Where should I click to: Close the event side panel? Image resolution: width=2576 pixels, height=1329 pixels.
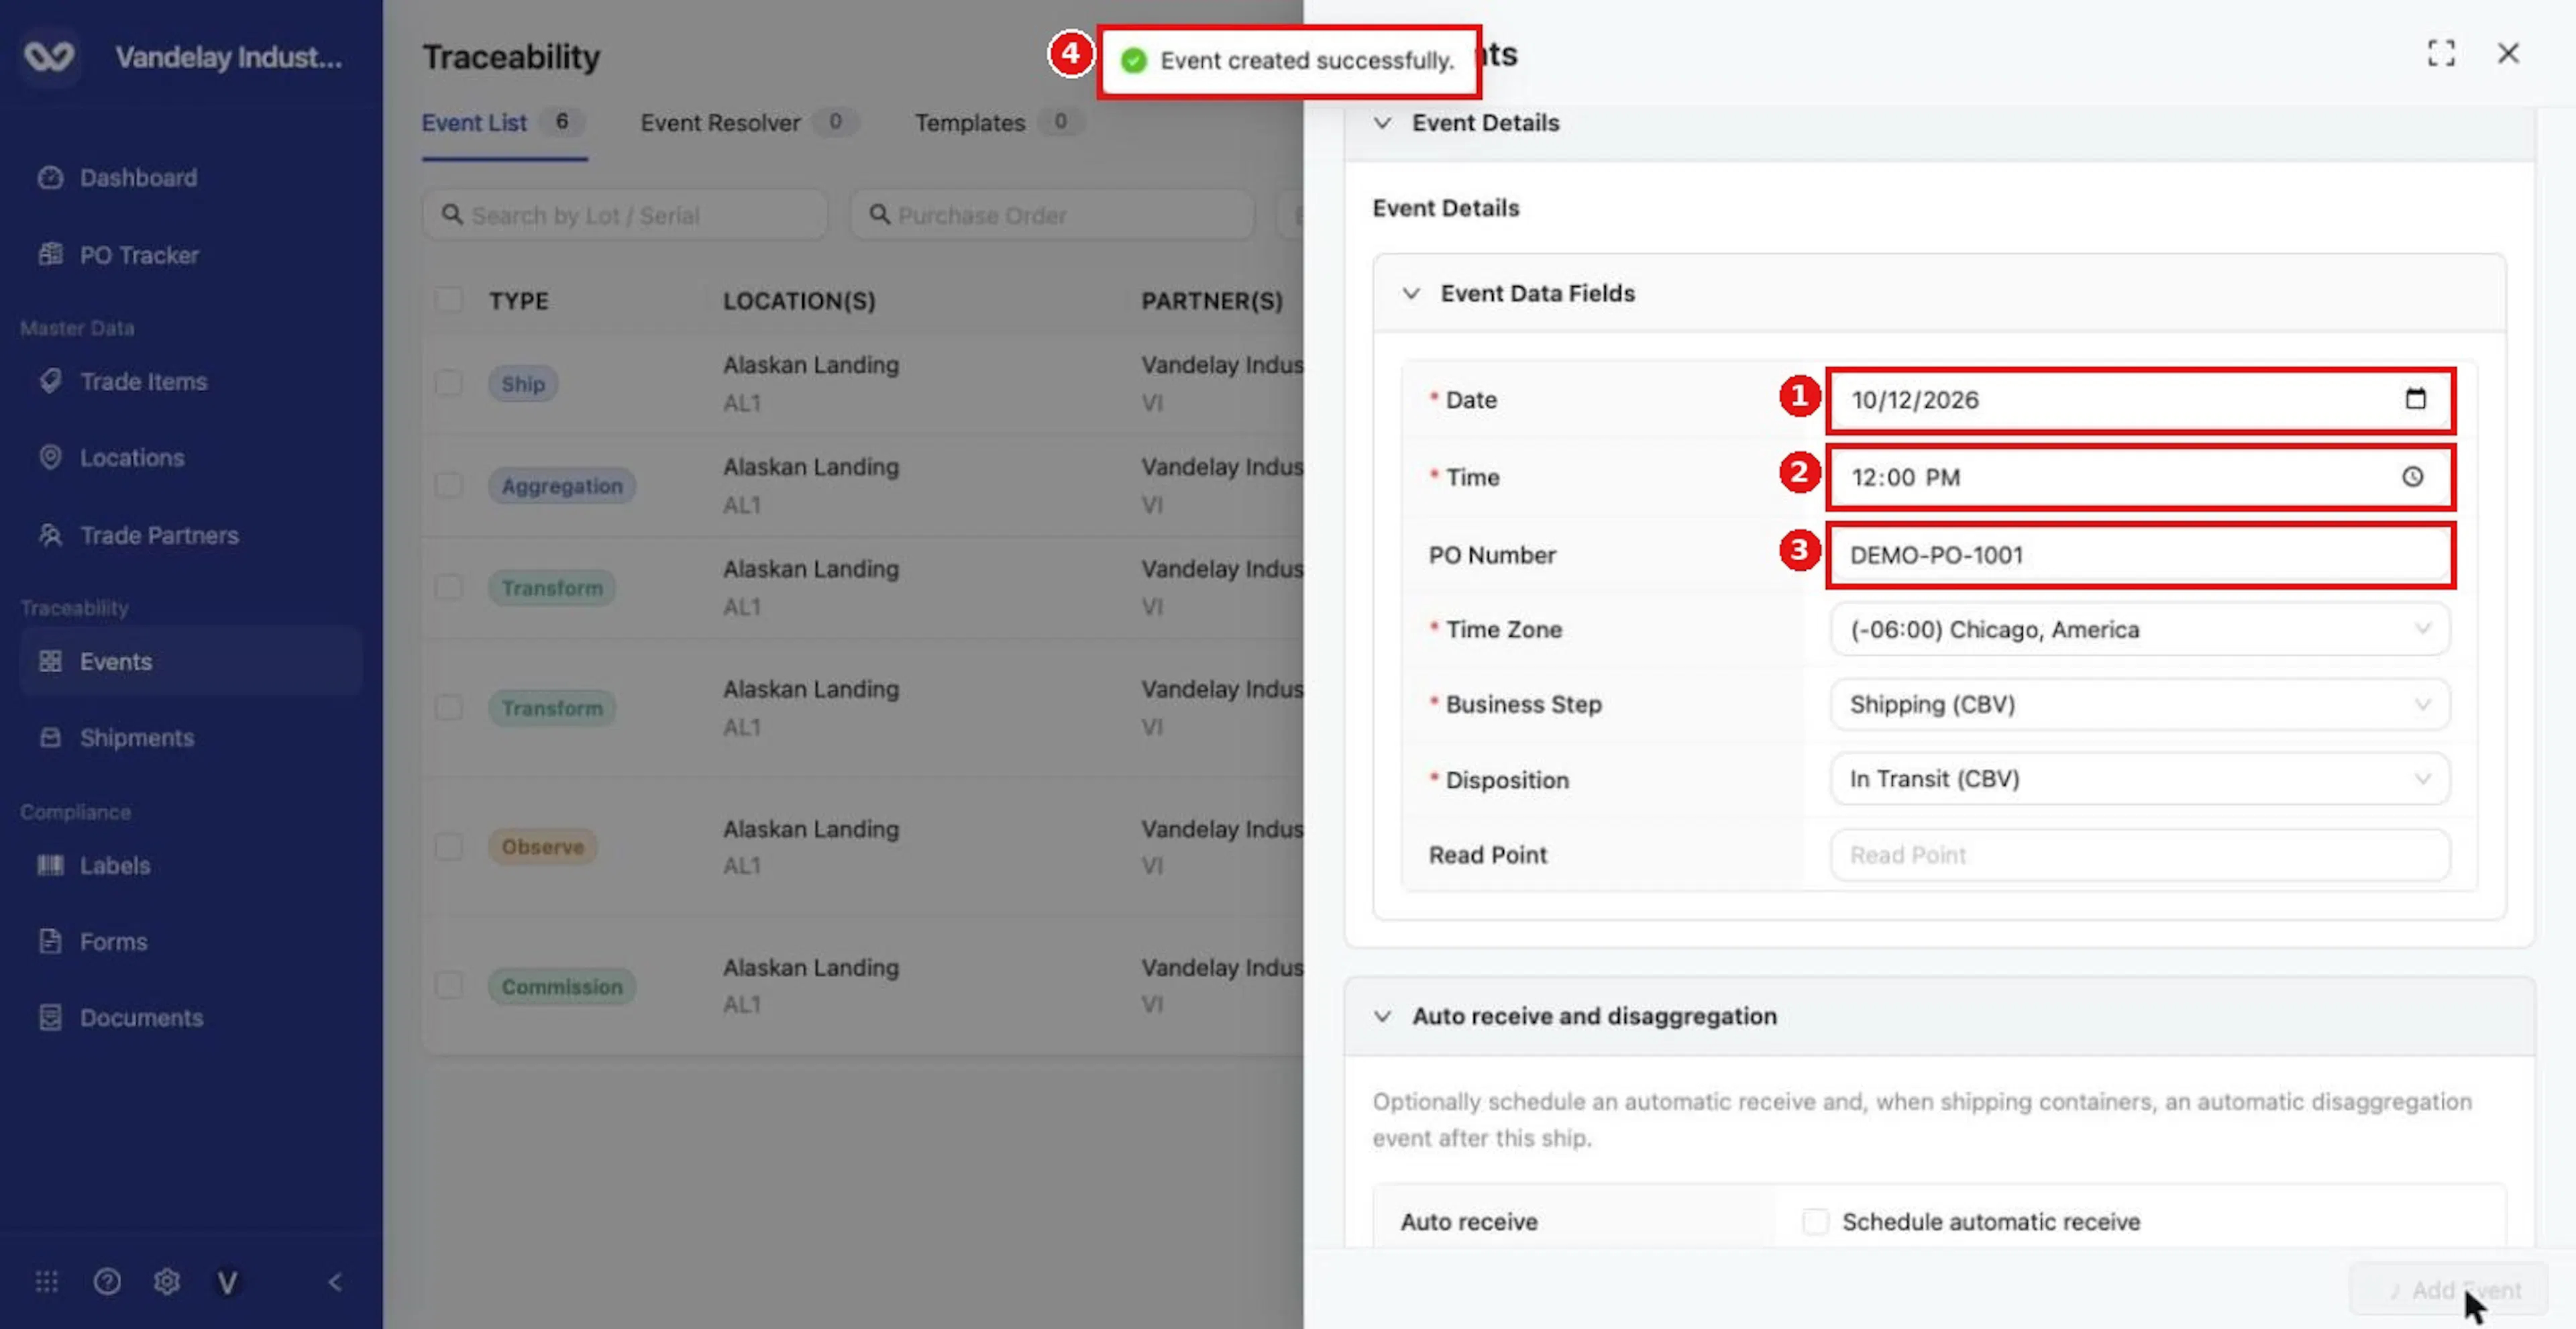click(2508, 53)
